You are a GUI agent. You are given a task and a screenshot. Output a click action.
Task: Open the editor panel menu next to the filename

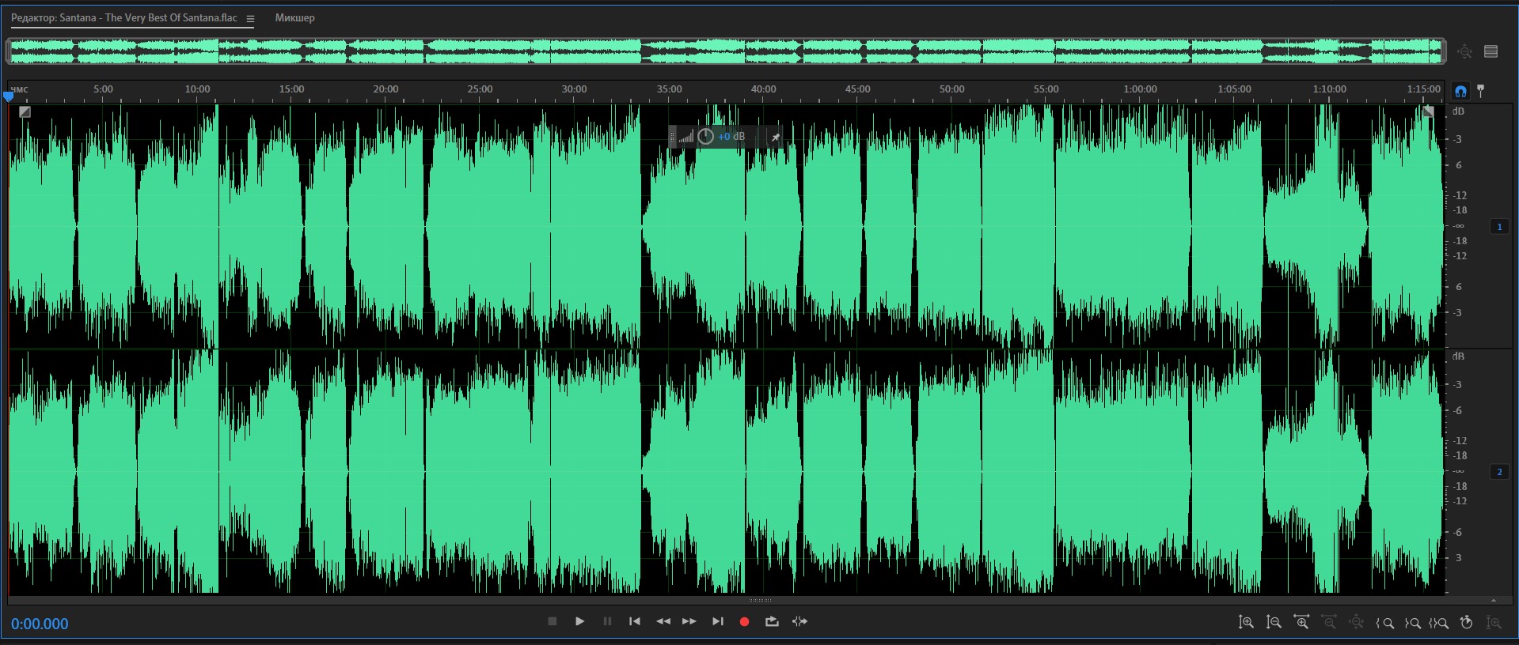coord(250,19)
